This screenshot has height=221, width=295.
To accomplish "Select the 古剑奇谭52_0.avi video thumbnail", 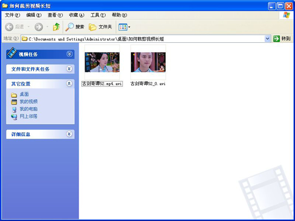I will 148,62.
